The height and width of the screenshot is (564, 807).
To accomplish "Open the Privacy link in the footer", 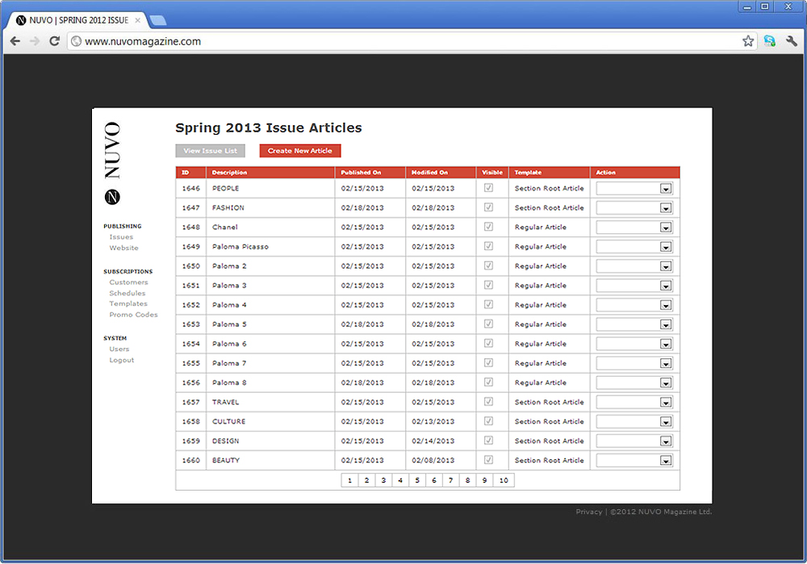I will point(589,512).
